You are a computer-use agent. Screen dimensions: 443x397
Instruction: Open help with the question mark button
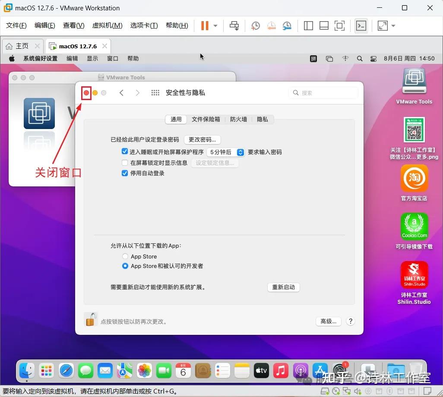pos(350,321)
